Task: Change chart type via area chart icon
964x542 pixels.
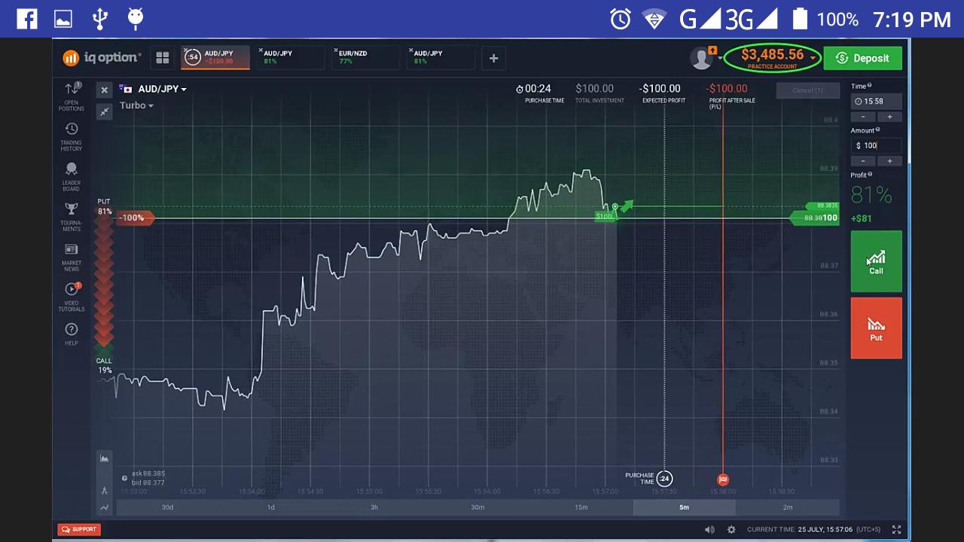Action: pyautogui.click(x=104, y=458)
